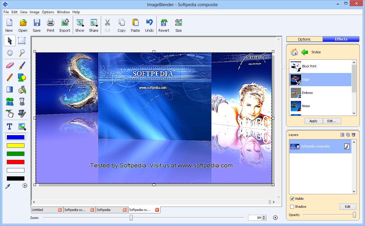The image size is (365, 226).
Task: Select the Block Print effect
Action: [x=321, y=66]
